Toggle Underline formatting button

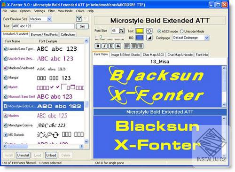(111, 46)
